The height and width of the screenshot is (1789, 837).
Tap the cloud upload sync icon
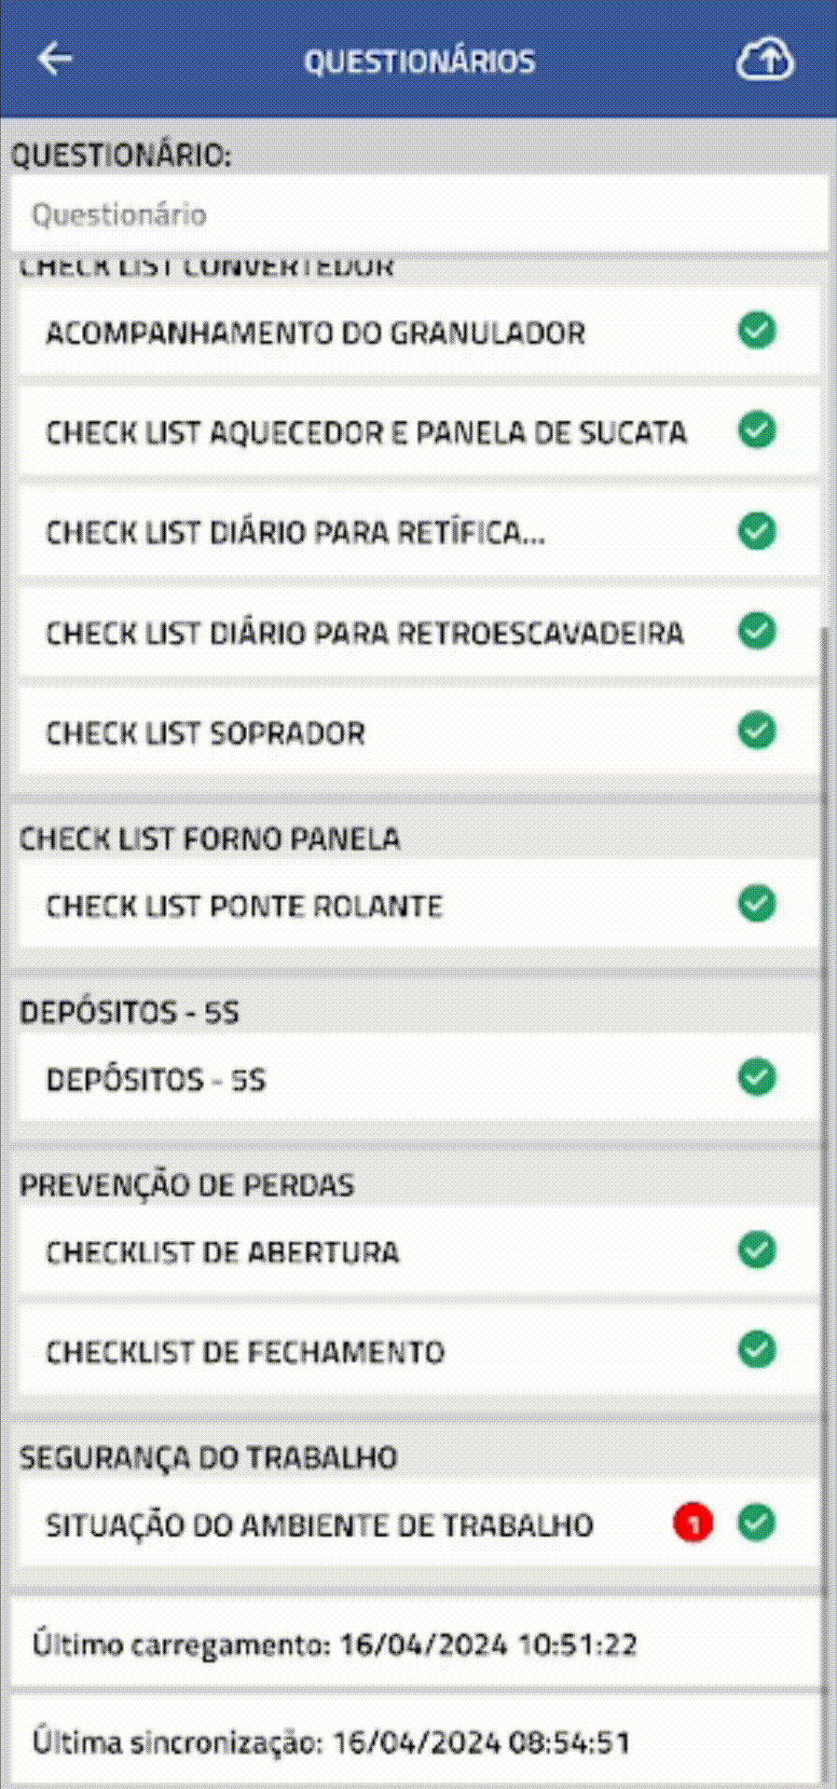(764, 60)
